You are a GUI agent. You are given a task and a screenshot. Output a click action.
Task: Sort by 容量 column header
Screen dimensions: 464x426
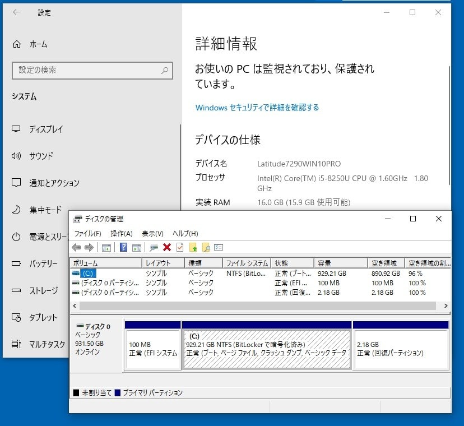pos(341,263)
